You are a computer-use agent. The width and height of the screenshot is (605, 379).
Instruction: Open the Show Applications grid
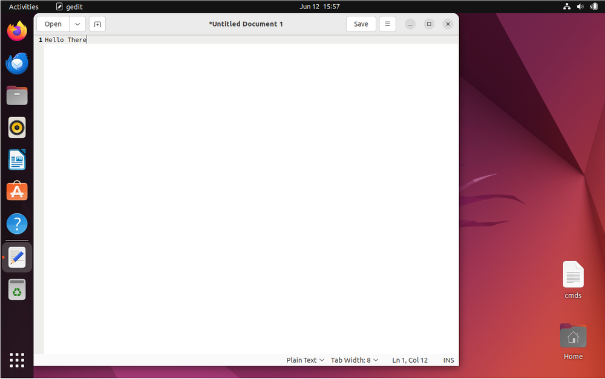tap(16, 360)
